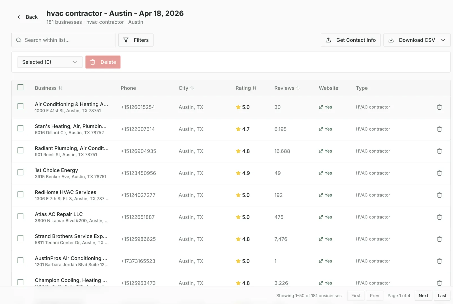Sort by Reviews column arrows icon
This screenshot has width=453, height=304.
(x=298, y=88)
